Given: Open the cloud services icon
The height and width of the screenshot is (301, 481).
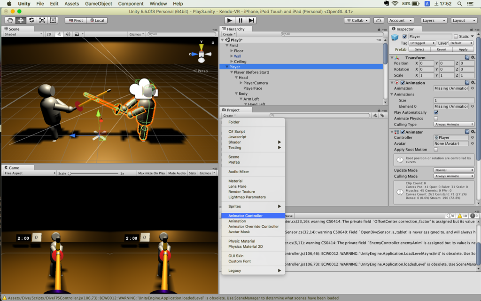Looking at the screenshot, I should click(x=379, y=20).
